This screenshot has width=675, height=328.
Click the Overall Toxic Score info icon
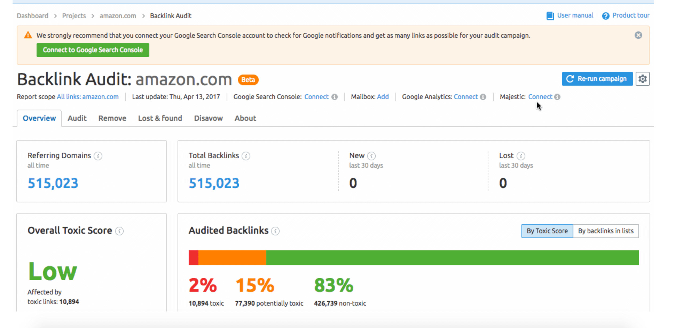click(119, 231)
